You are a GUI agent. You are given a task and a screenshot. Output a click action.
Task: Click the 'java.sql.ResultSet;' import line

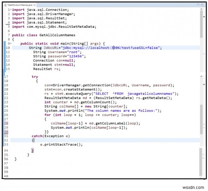pyautogui.click(x=40, y=18)
